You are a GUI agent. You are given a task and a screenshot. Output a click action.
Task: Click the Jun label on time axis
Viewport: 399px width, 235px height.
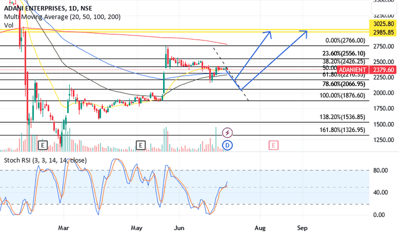(179, 228)
